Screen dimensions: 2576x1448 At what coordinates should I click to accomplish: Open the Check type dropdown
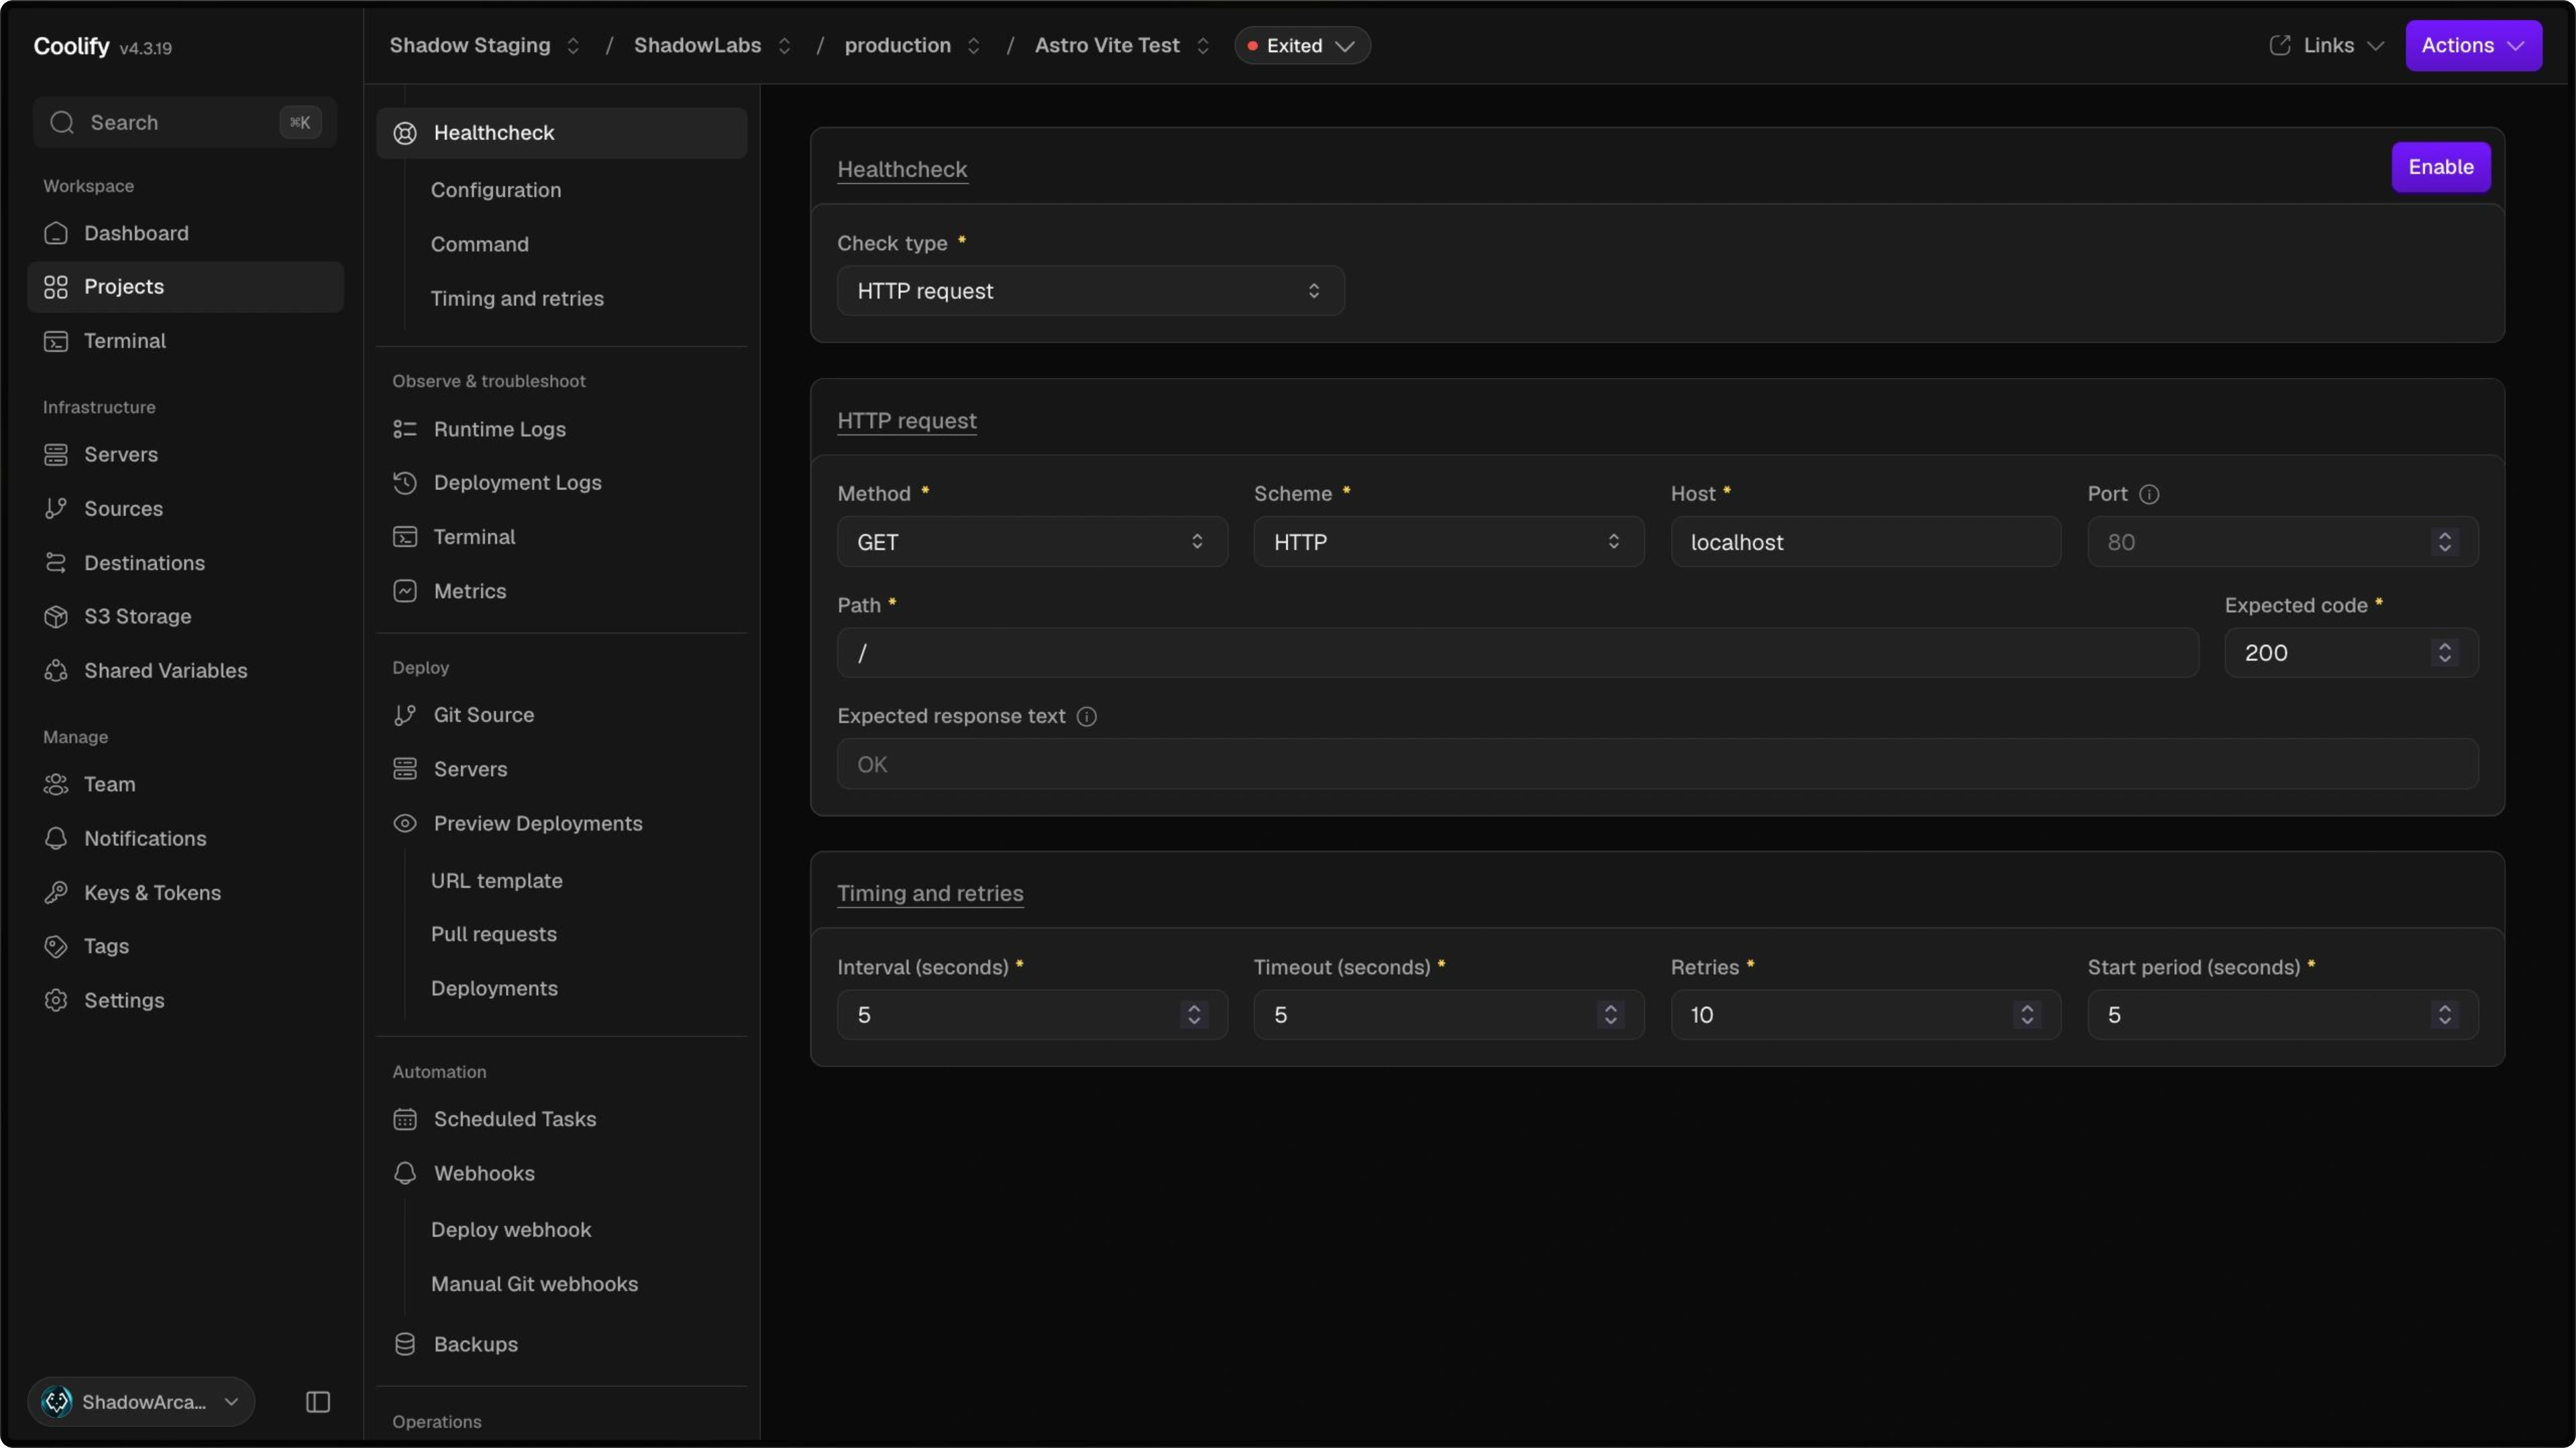[1090, 291]
